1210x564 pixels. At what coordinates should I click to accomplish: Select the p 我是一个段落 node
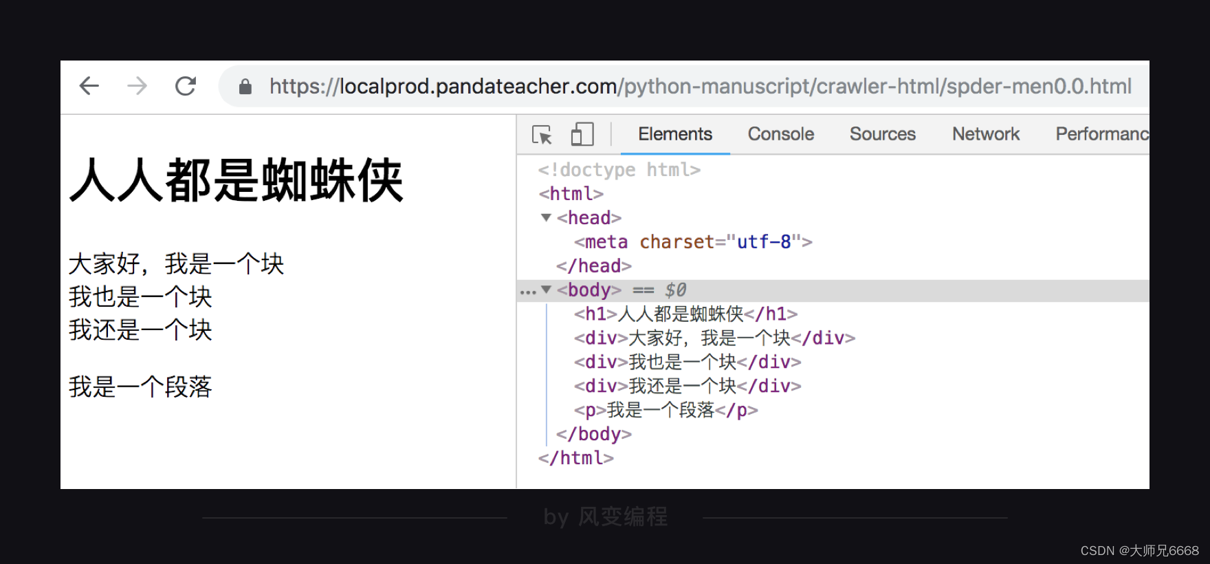click(x=666, y=411)
